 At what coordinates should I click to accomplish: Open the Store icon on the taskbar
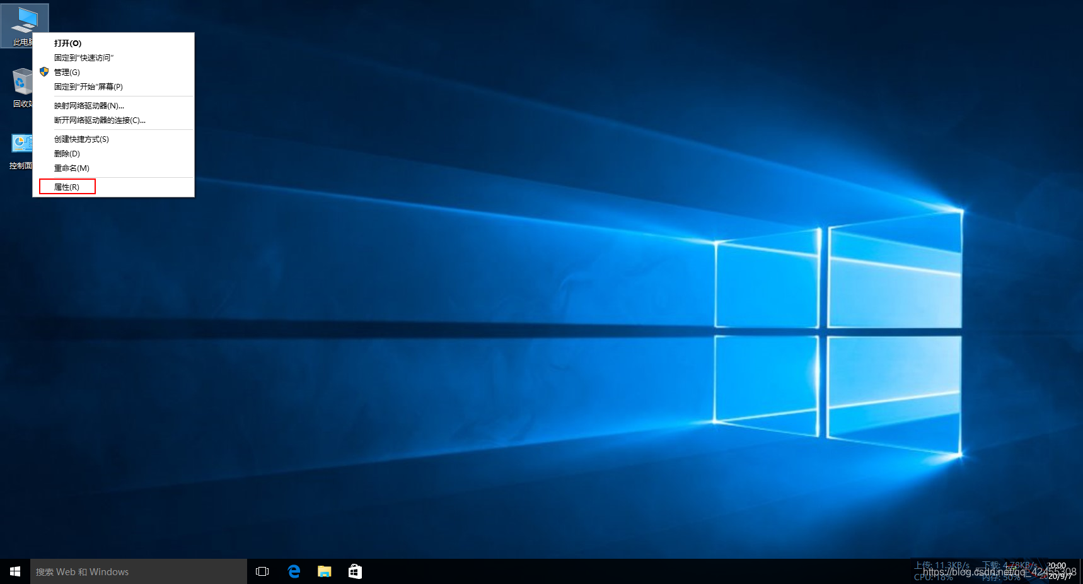(x=355, y=571)
